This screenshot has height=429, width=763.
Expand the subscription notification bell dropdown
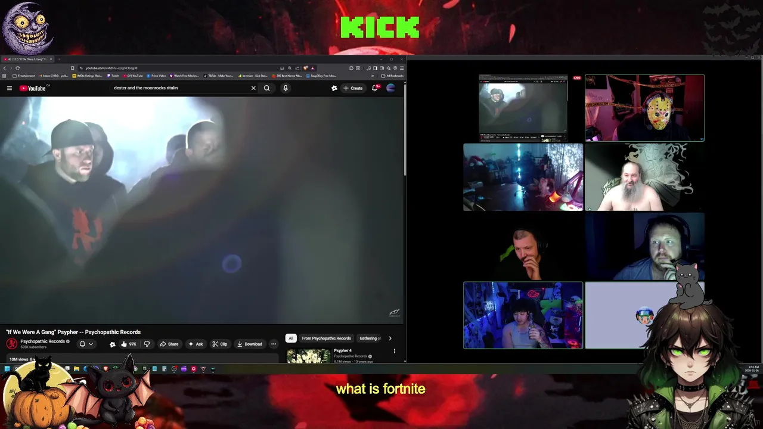coord(86,344)
